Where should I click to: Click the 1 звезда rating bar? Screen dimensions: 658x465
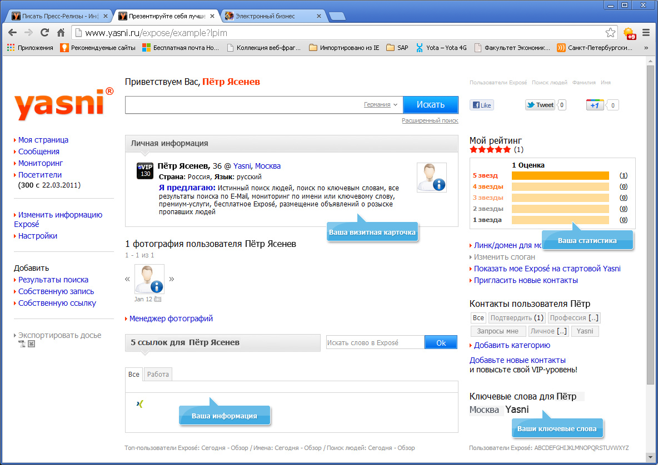tap(560, 220)
